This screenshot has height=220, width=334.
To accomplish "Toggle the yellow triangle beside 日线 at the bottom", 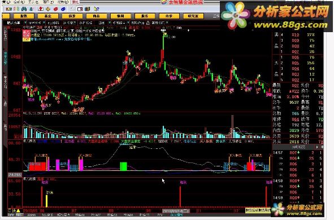I will 18,211.
